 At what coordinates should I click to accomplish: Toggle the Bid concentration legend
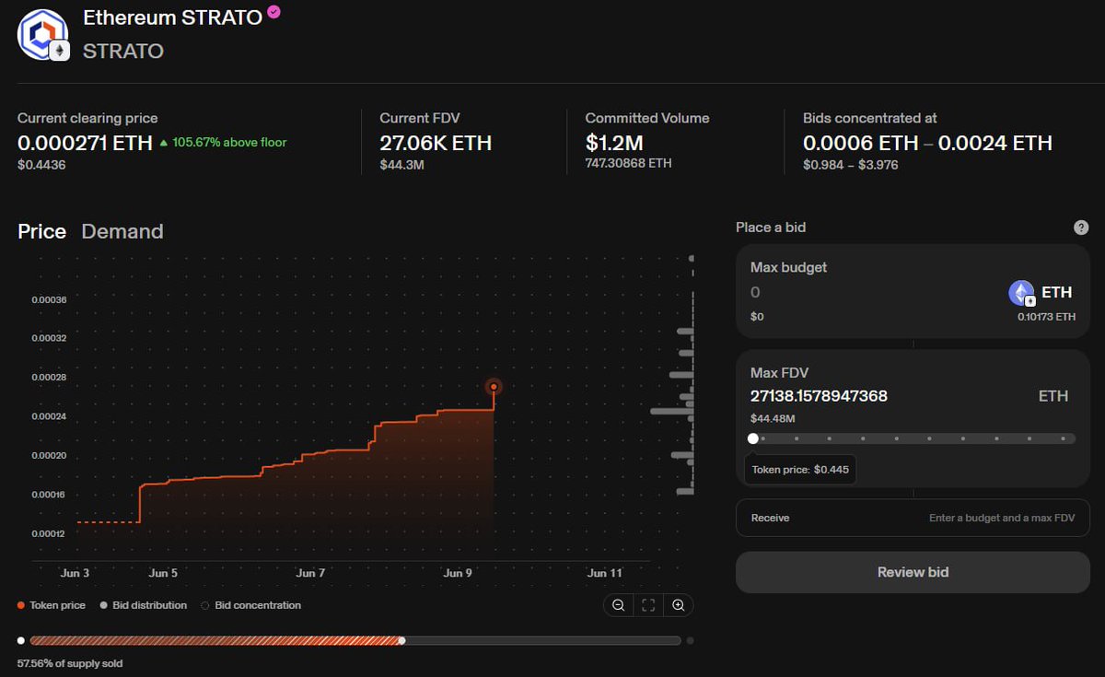coord(251,605)
